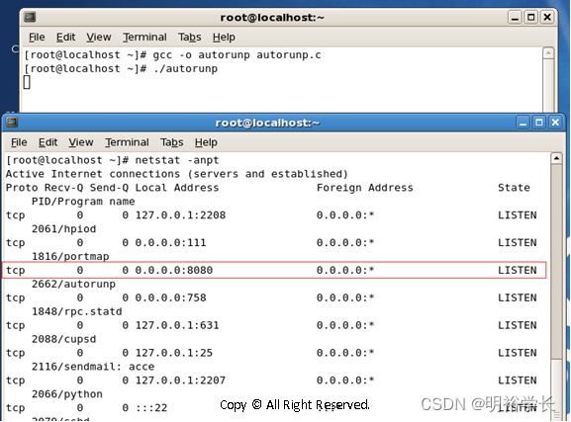Viewport: 571px width, 422px height.
Task: Click the '2662/autorunp' process entry
Action: 73,284
